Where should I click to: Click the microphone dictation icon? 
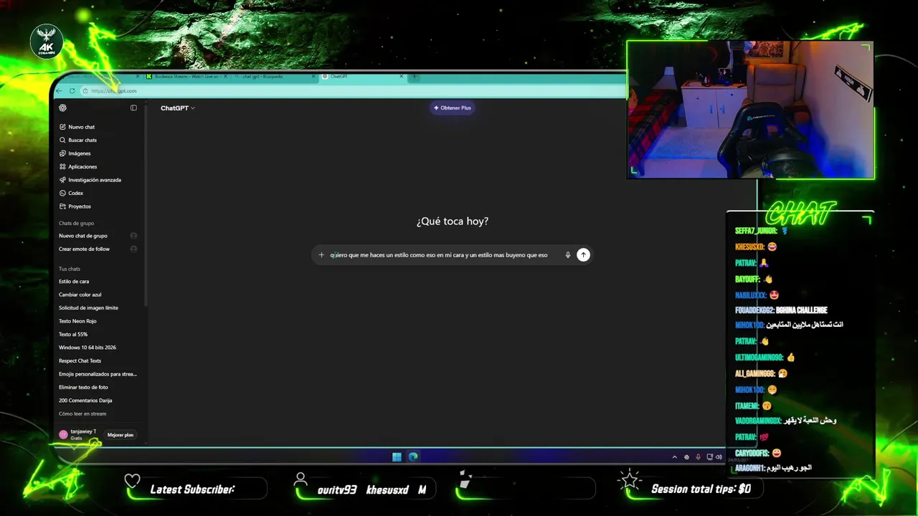567,255
